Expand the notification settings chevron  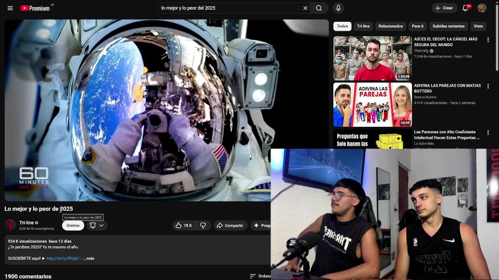point(101,226)
